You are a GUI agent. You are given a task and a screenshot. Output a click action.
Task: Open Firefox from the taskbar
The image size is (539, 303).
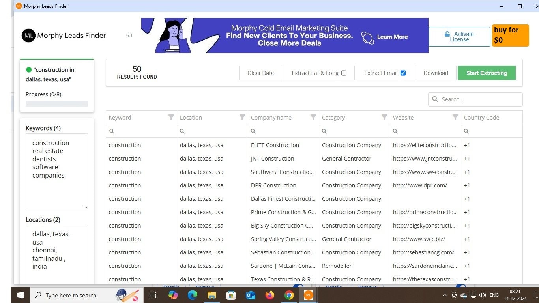(270, 295)
